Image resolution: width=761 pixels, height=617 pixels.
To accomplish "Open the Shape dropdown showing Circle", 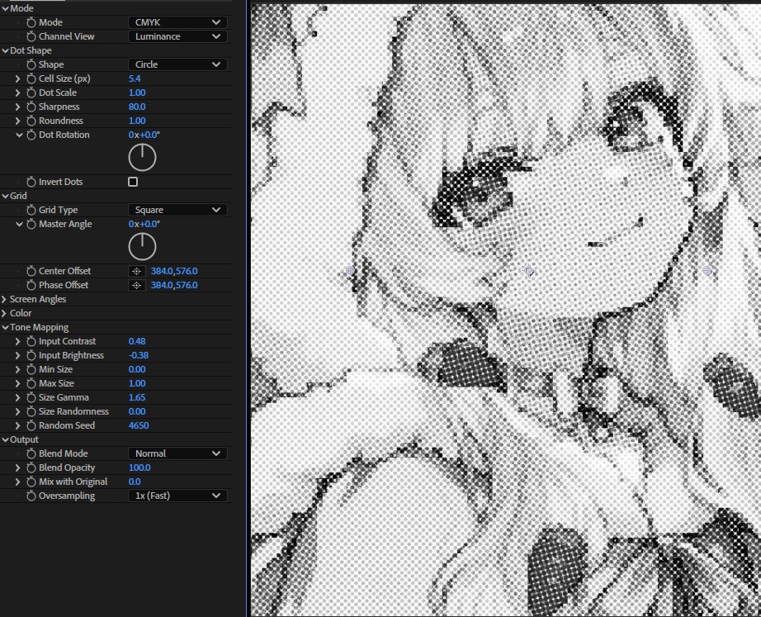I will (x=177, y=64).
